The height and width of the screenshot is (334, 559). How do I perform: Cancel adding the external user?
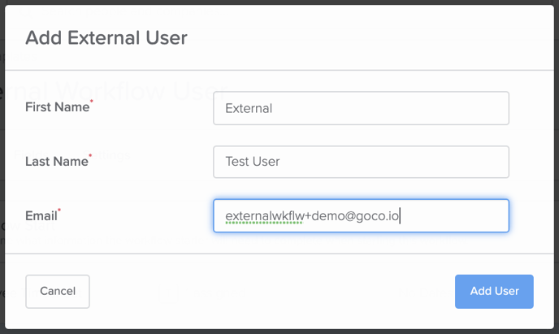58,291
